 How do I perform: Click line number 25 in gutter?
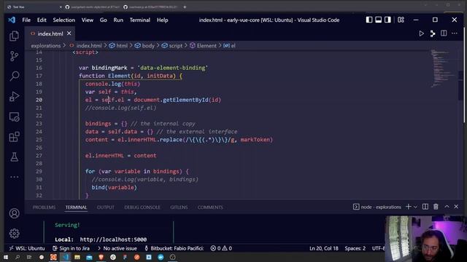(39, 140)
